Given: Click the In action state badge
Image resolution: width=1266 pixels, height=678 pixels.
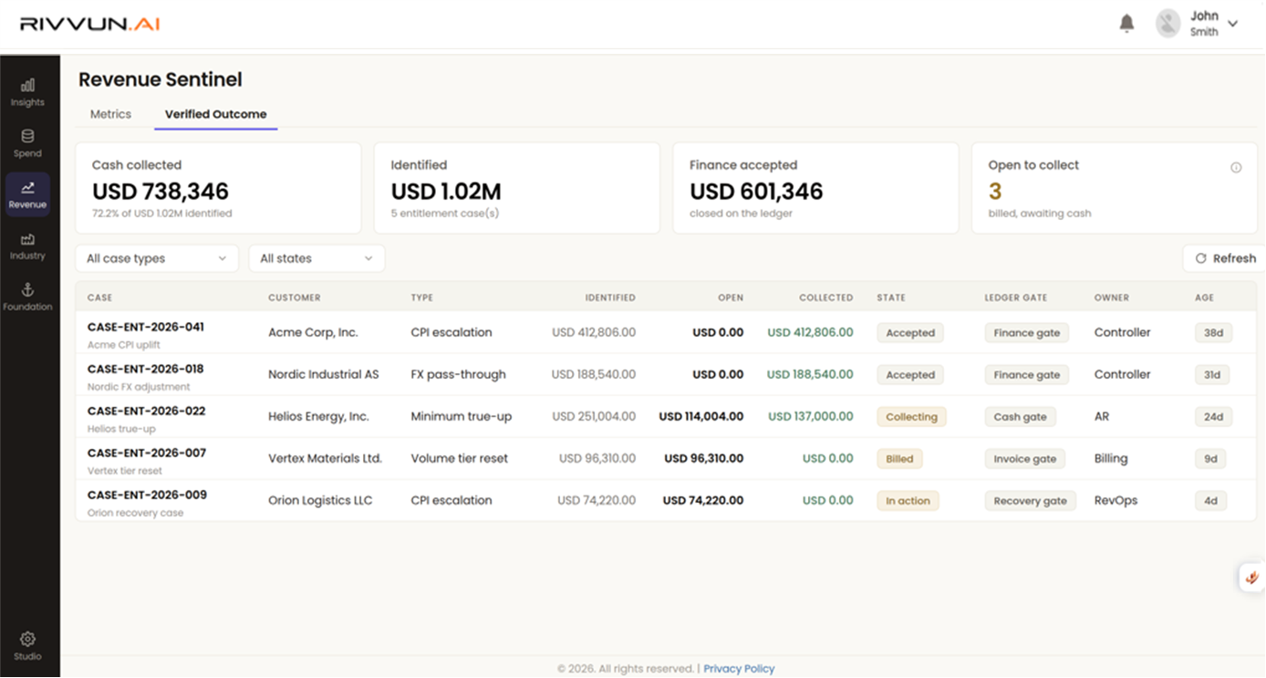Looking at the screenshot, I should pyautogui.click(x=908, y=501).
